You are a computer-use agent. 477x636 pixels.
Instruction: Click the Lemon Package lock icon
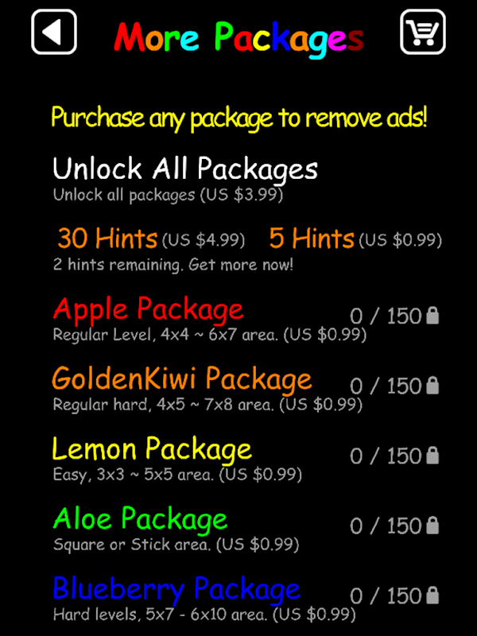tap(432, 456)
